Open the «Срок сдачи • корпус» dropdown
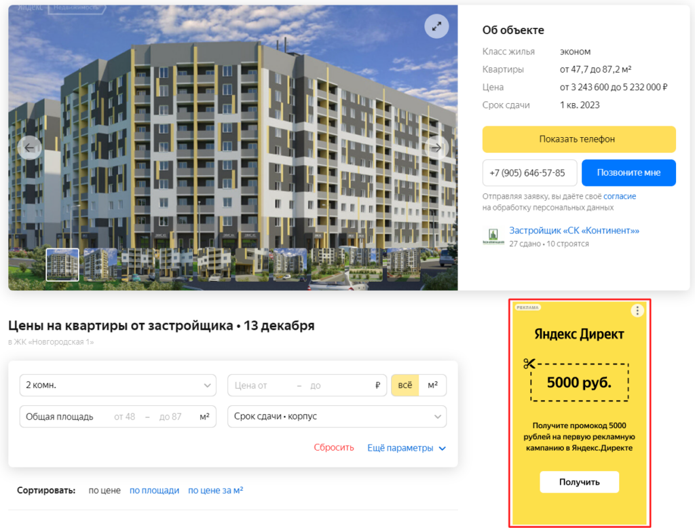 (337, 417)
